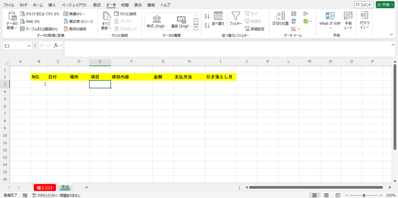Click the Remove Duplicates icon

294,21
